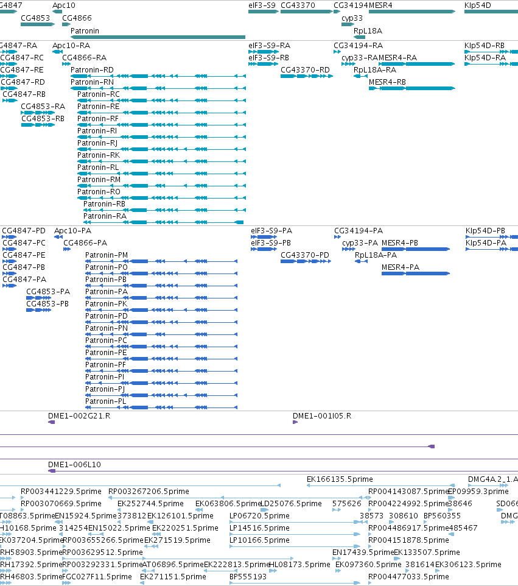Click EST LP14516.5prime
The image size is (518, 586).
259,529
